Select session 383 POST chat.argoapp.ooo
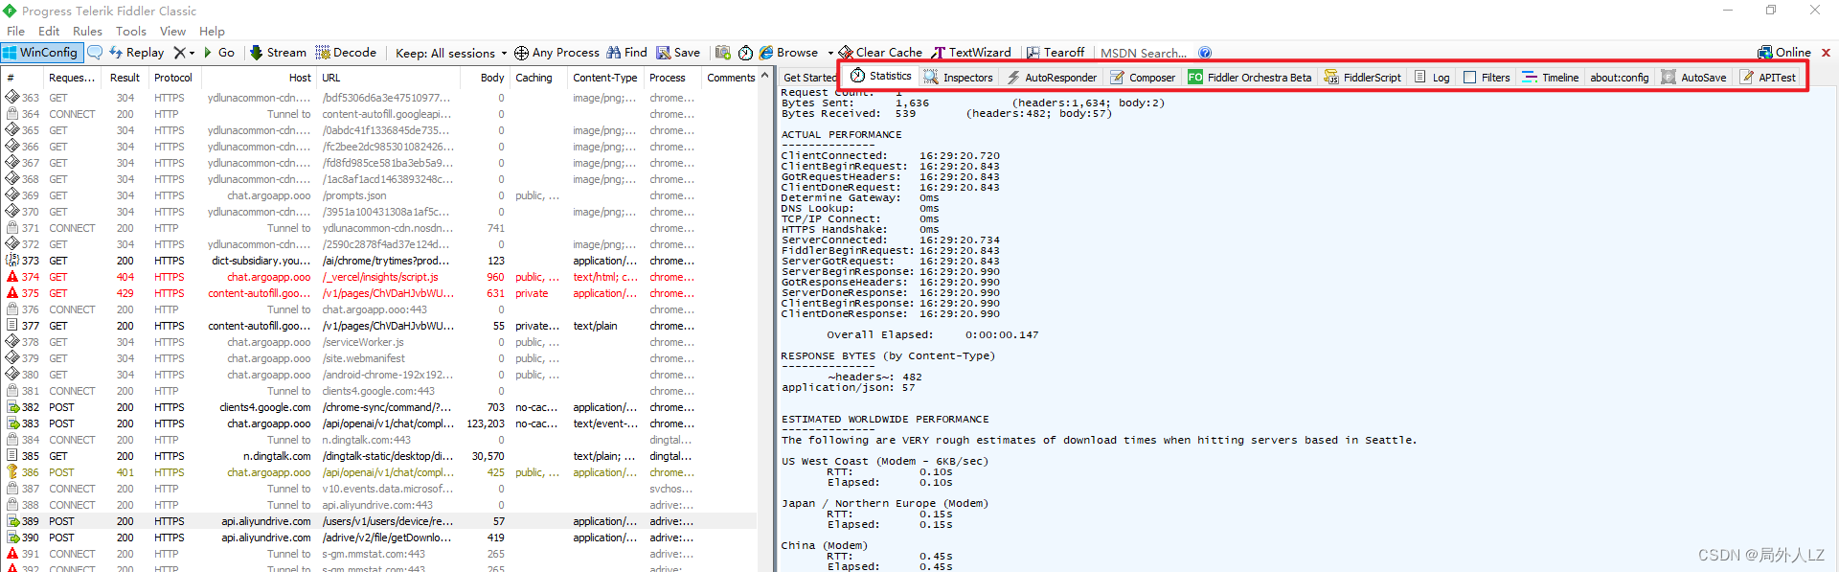 pyautogui.click(x=379, y=423)
